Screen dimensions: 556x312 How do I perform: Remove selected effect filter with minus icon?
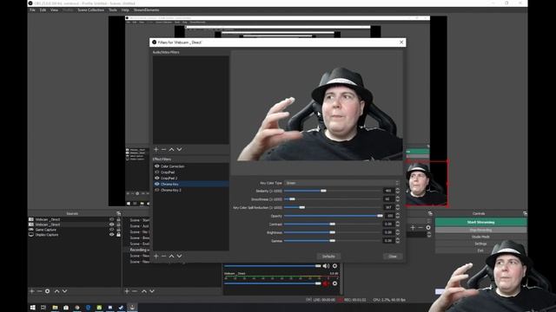[x=163, y=257]
